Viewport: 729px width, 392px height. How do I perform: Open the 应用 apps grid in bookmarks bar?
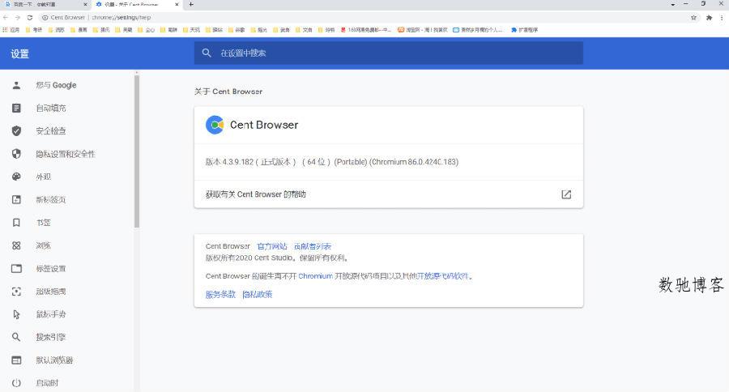[11, 30]
